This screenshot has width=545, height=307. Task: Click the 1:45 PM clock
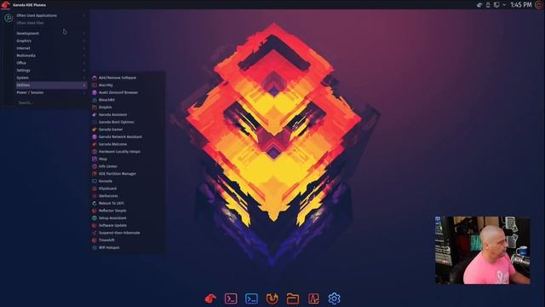tap(521, 5)
